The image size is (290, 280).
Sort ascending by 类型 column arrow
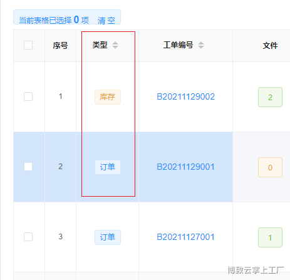(115, 43)
